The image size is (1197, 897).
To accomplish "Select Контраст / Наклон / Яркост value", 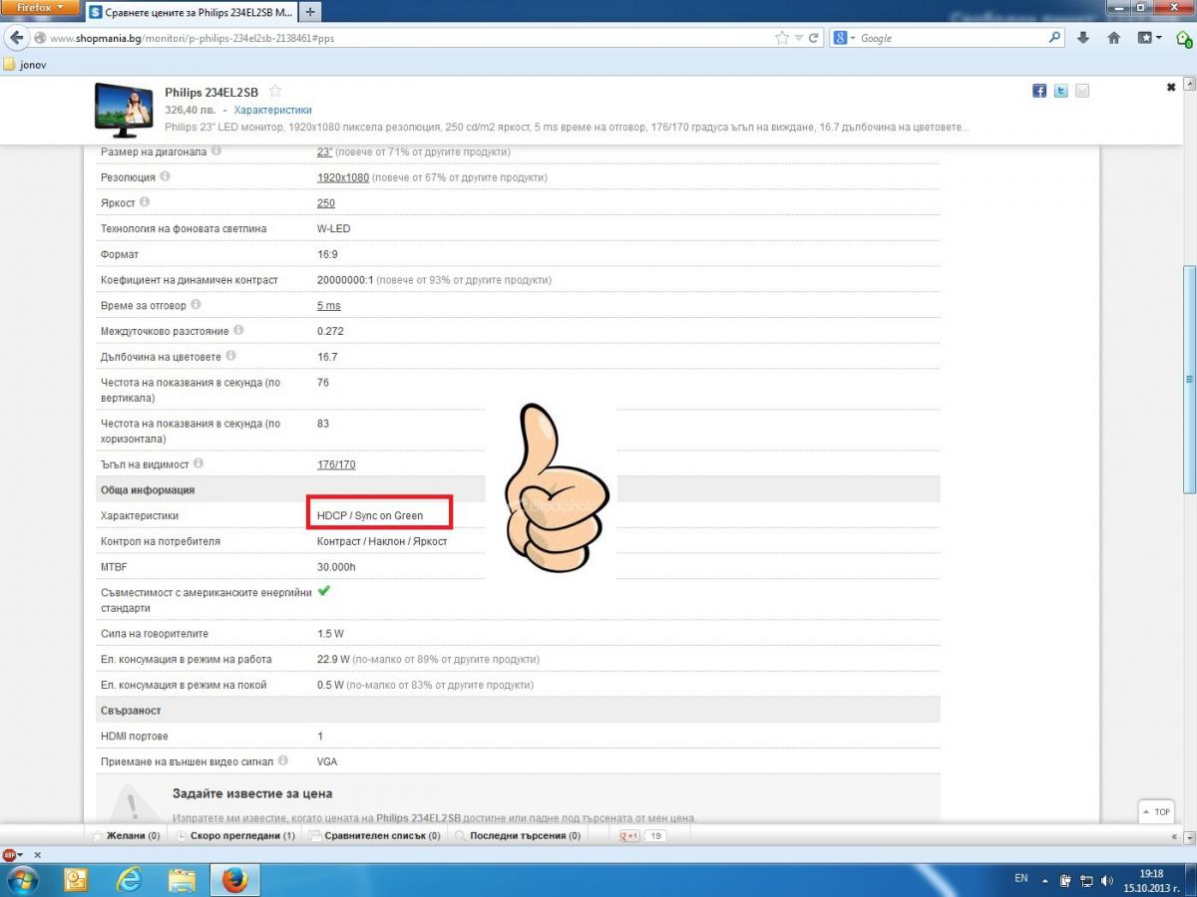I will pyautogui.click(x=382, y=541).
